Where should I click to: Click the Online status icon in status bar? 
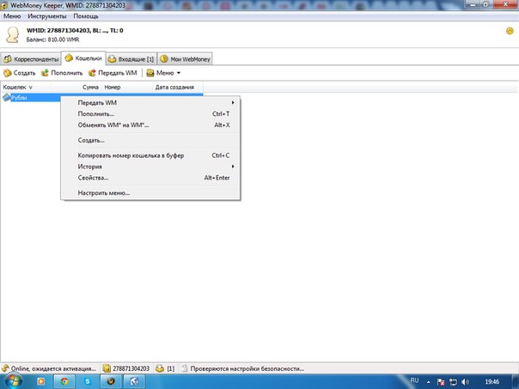click(x=5, y=368)
